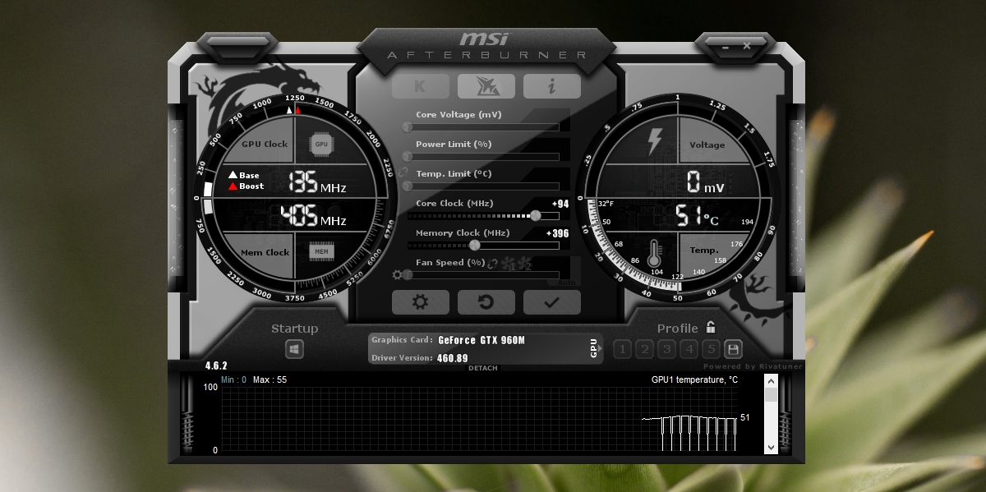The height and width of the screenshot is (492, 986).
Task: Click the Core Voltage slider handle
Action: (408, 127)
